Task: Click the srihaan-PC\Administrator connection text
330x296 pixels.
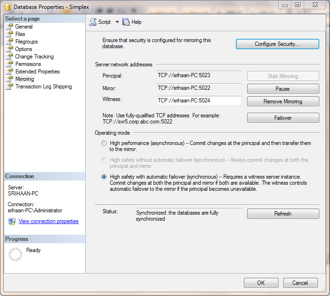Action: [35, 210]
